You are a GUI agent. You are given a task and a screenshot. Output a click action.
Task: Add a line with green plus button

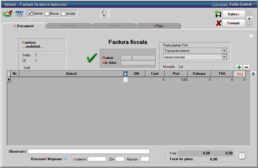239,67
